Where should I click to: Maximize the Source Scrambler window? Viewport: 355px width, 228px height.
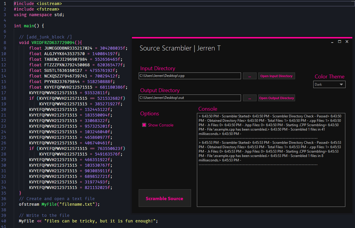(339, 42)
